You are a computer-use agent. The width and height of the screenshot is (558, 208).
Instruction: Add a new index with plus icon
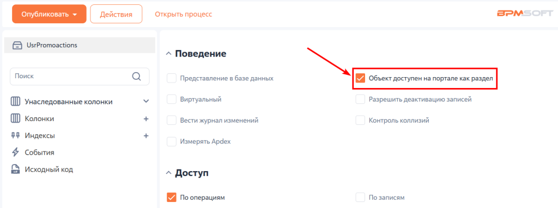tap(146, 136)
